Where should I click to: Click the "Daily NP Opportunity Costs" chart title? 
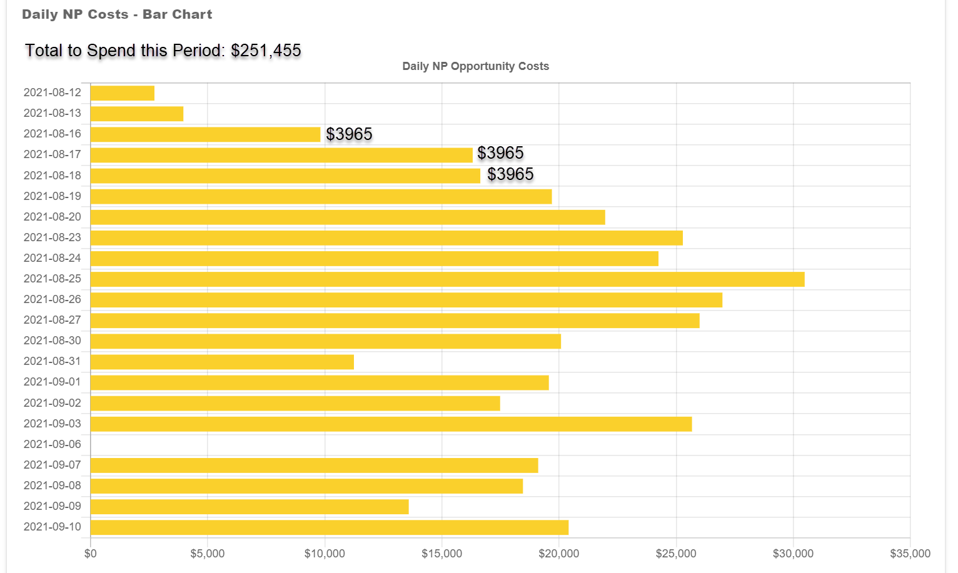[475, 66]
